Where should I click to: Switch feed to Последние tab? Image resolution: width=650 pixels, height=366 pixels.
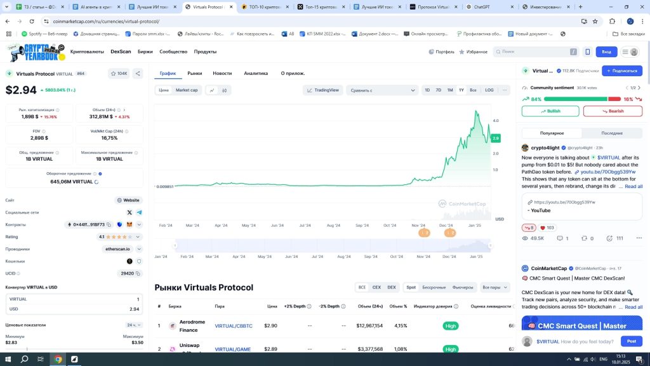coord(612,133)
